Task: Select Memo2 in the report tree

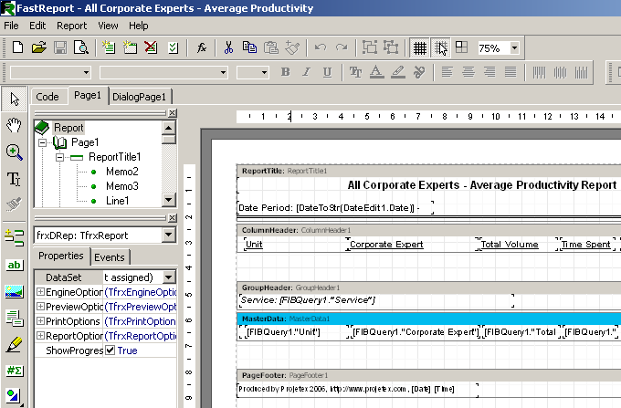Action: 121,172
